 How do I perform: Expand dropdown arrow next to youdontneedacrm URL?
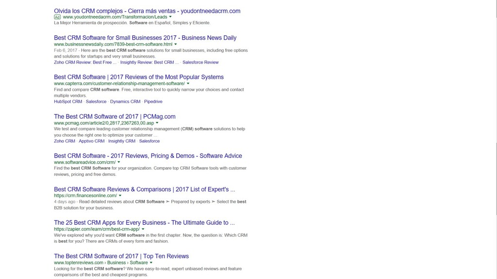170,17
